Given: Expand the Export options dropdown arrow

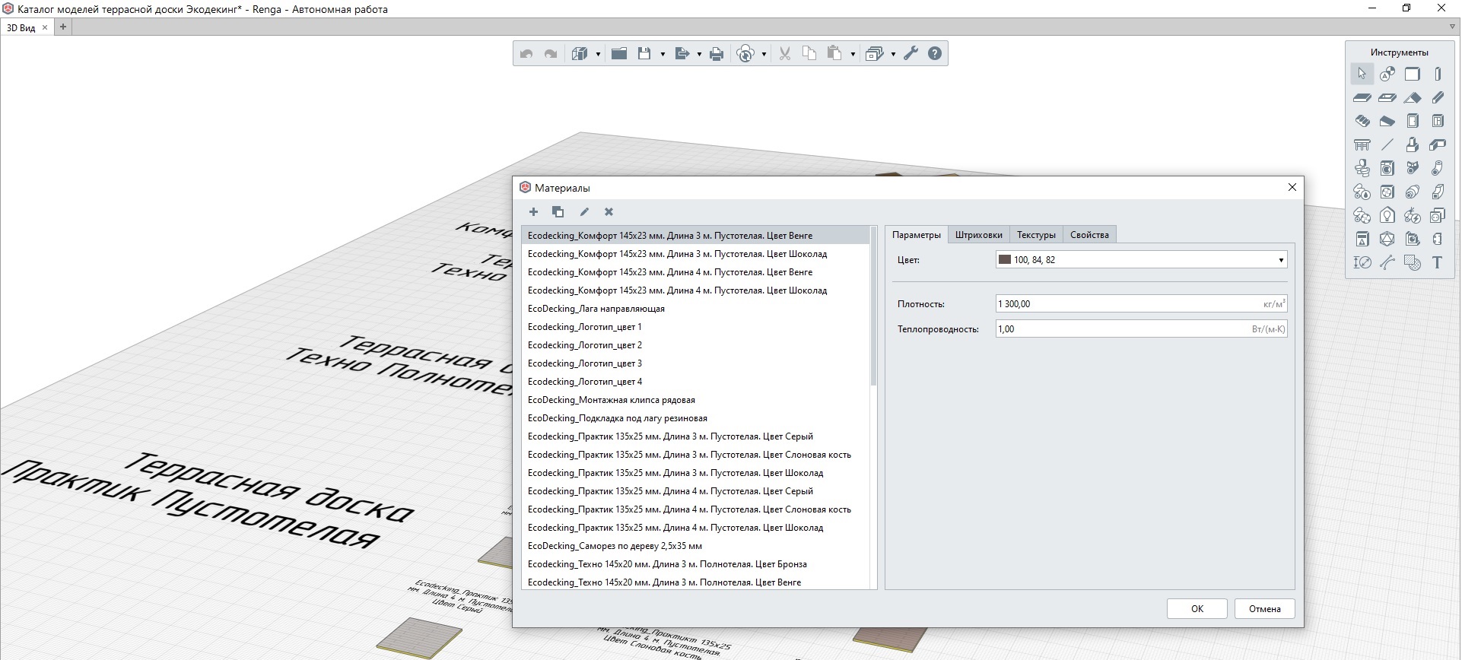Looking at the screenshot, I should tap(699, 54).
